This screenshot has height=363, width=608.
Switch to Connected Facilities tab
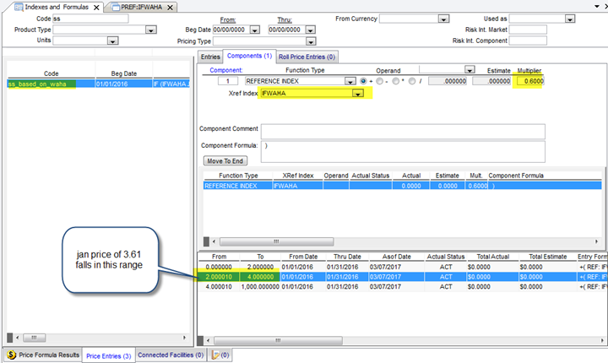click(x=170, y=355)
